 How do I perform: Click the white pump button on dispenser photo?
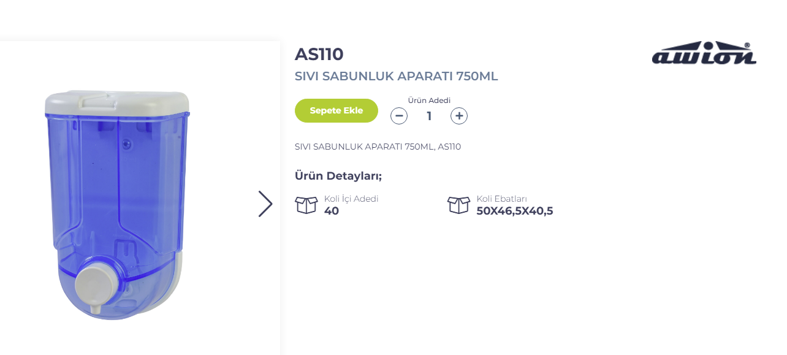click(96, 286)
